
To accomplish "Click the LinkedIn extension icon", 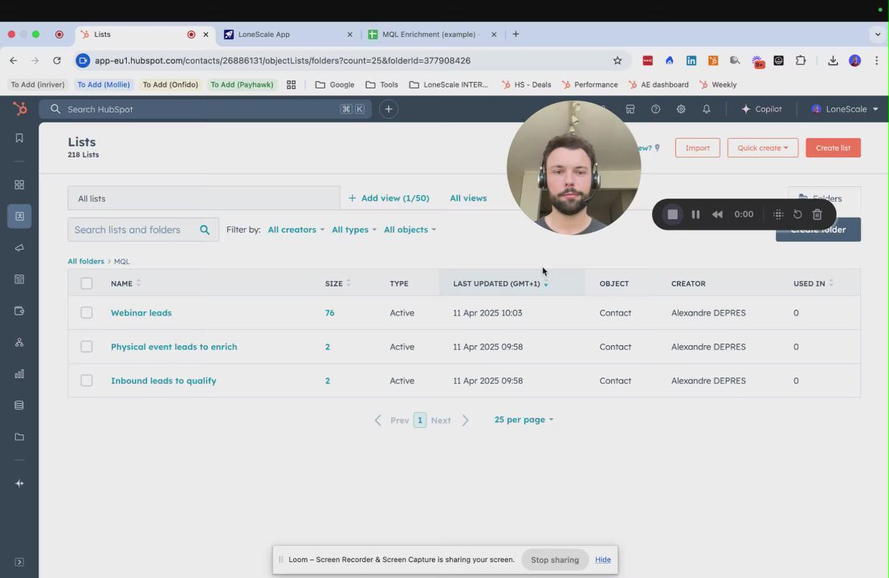I will [691, 61].
